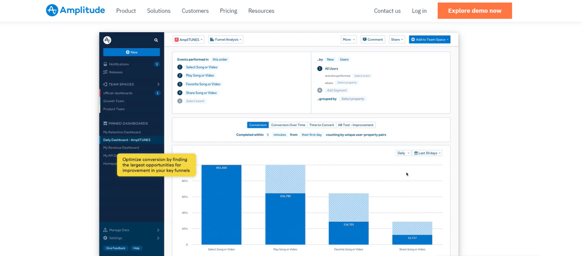Image resolution: width=582 pixels, height=256 pixels.
Task: Open Notifications in the sidebar
Action: pos(119,64)
